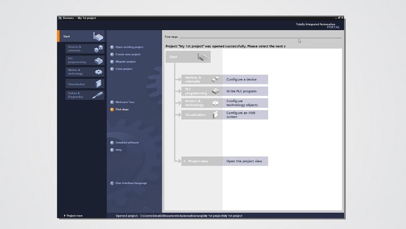The image size is (406, 229).
Task: Click the Start box label in First steps
Action: 173,57
